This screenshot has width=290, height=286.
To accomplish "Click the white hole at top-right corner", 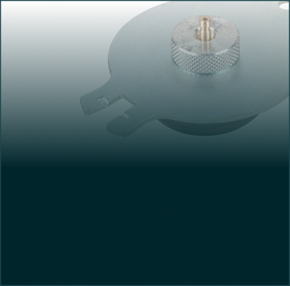I will point(285,5).
